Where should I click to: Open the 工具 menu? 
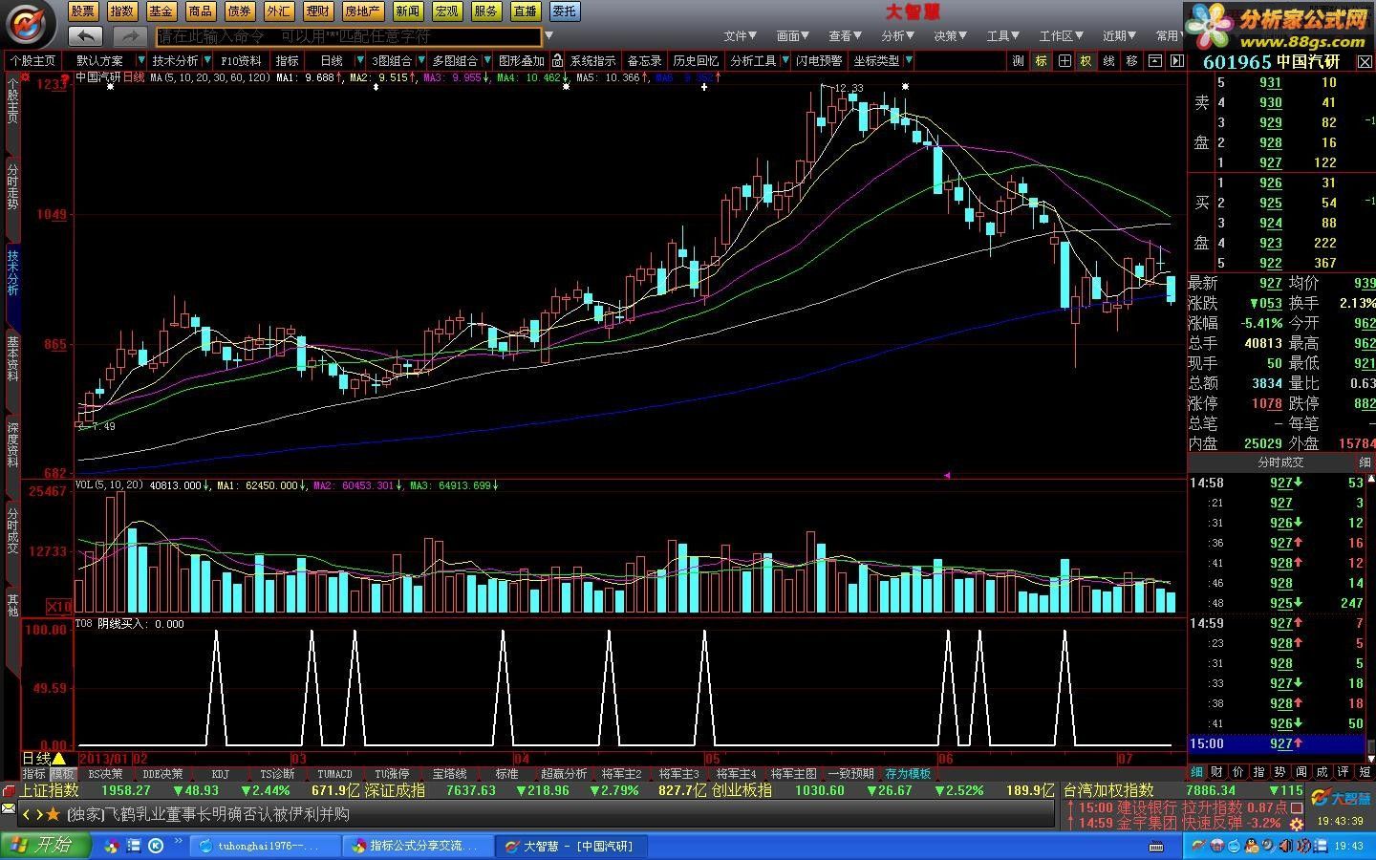(x=1004, y=36)
